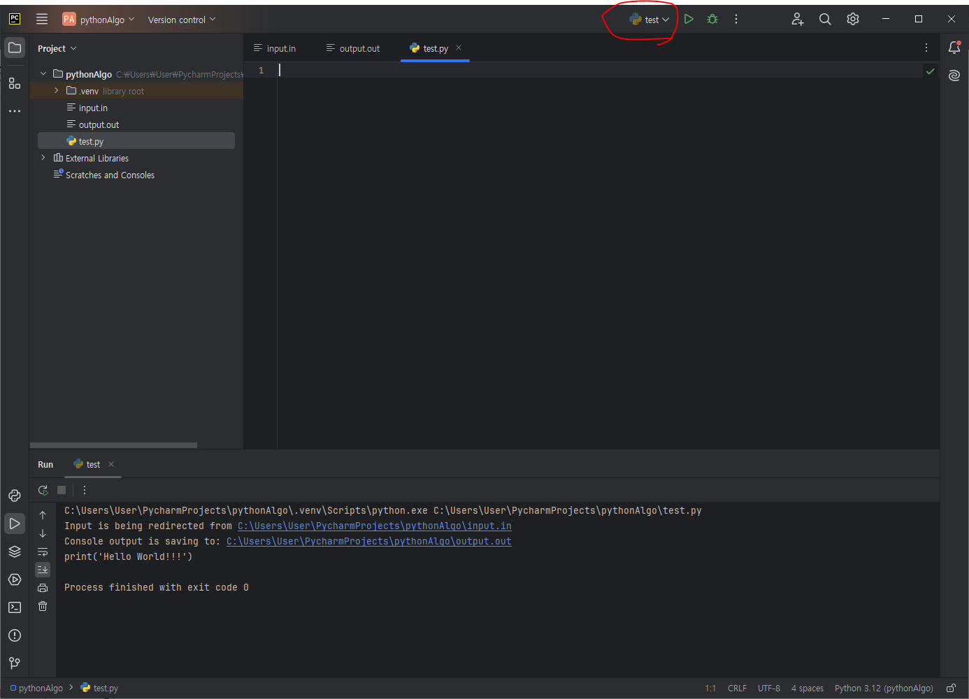Show more tool windows ellipsis
The height and width of the screenshot is (699, 969).
(15, 111)
